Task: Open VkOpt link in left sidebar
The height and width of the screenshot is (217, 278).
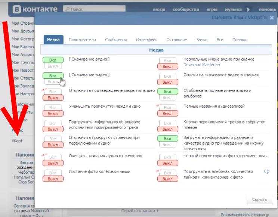Action: [x=17, y=141]
